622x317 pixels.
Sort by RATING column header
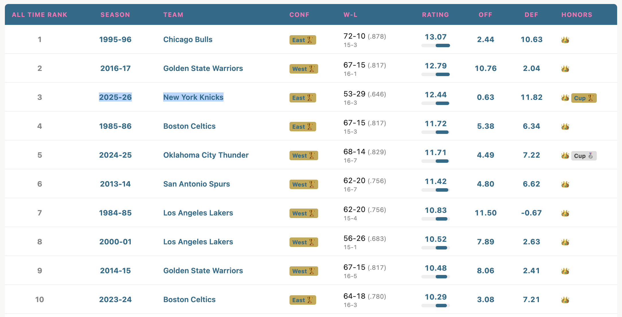pyautogui.click(x=435, y=15)
